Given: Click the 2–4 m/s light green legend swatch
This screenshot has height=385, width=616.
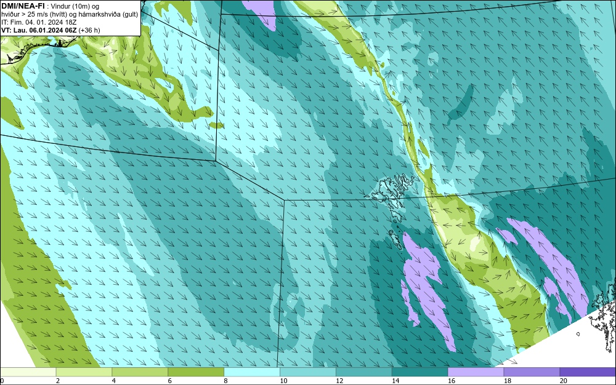Looking at the screenshot, I should click(84, 372).
